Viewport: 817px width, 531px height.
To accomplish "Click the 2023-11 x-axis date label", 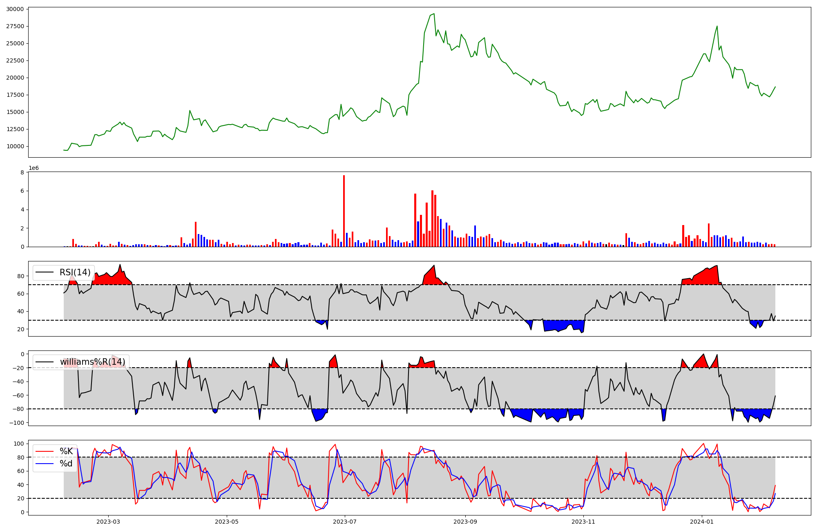I will pyautogui.click(x=583, y=522).
